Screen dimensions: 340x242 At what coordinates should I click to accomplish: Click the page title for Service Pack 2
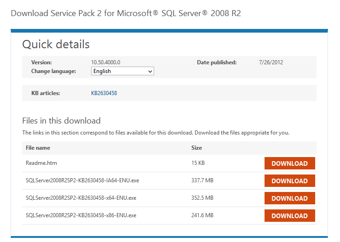click(126, 13)
